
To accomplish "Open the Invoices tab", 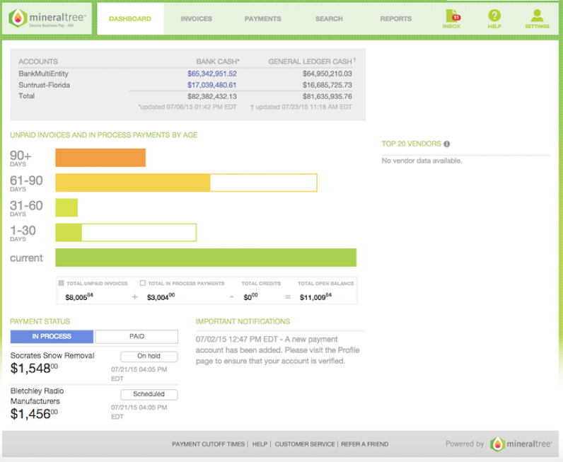I will [x=197, y=18].
